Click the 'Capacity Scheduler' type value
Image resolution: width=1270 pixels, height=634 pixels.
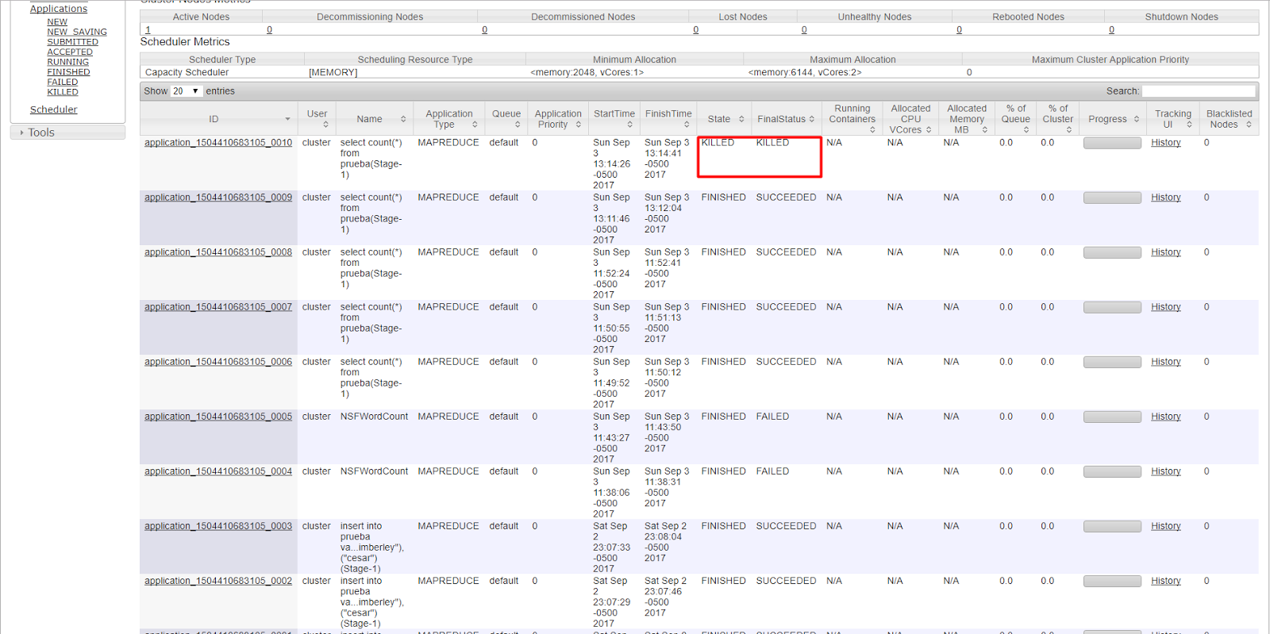click(187, 72)
